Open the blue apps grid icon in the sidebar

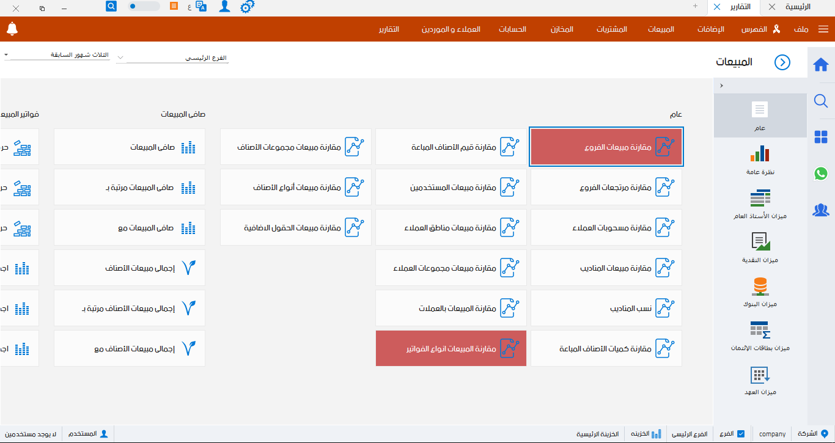pyautogui.click(x=821, y=137)
